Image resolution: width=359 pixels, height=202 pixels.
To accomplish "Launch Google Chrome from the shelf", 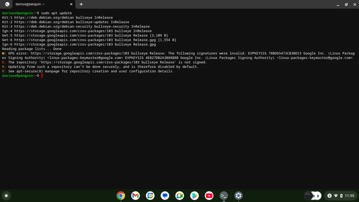I will pyautogui.click(x=121, y=196).
